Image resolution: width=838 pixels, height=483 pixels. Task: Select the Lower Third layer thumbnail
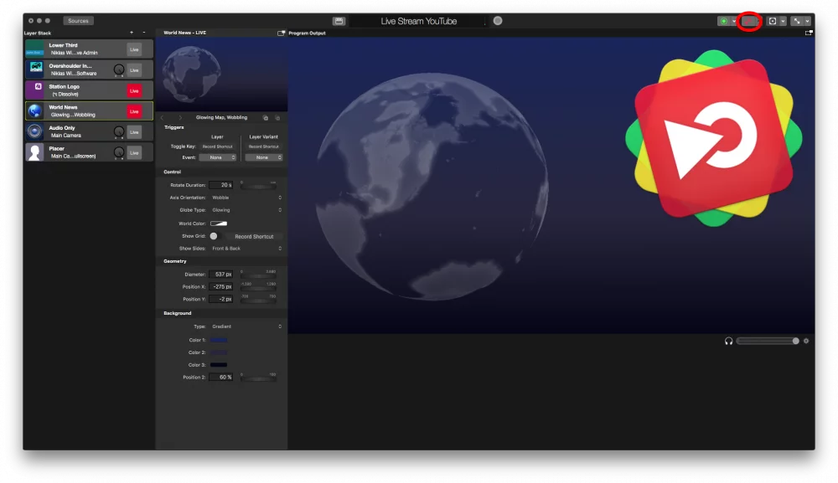[x=34, y=49]
